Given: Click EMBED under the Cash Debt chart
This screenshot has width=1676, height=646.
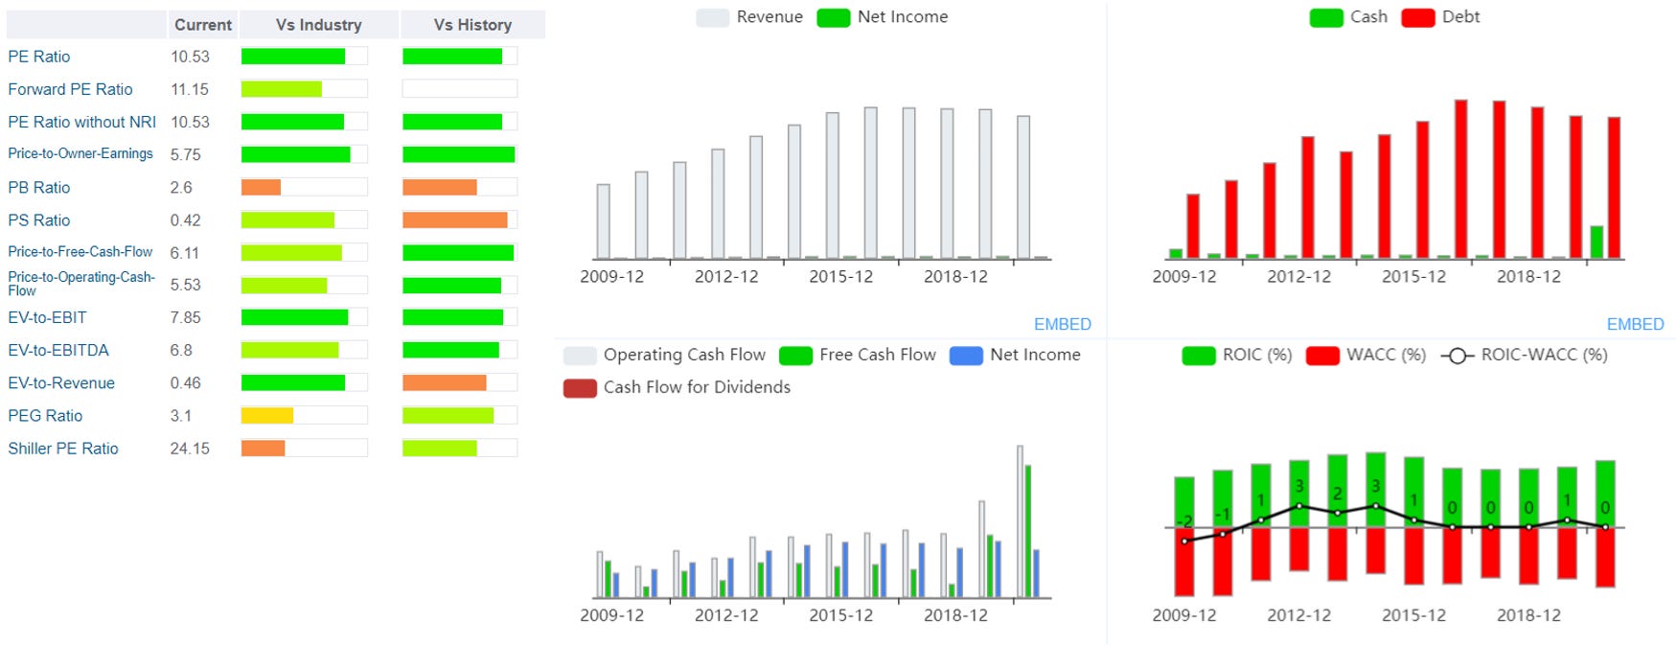Looking at the screenshot, I should pos(1636,324).
